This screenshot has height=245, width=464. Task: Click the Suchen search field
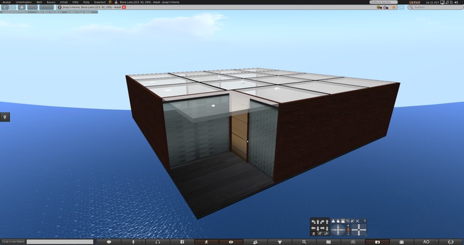point(435,7)
